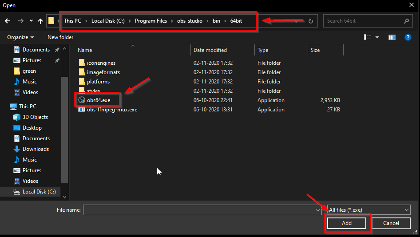This screenshot has height=237, width=420.
Task: Sort by Size column header
Action: coord(315,50)
